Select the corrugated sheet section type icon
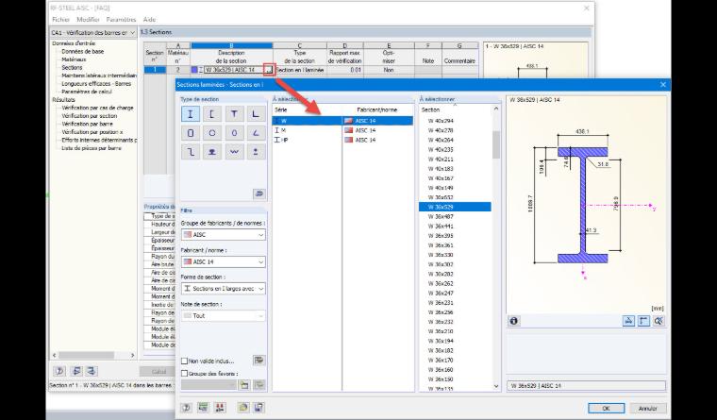 click(234, 152)
